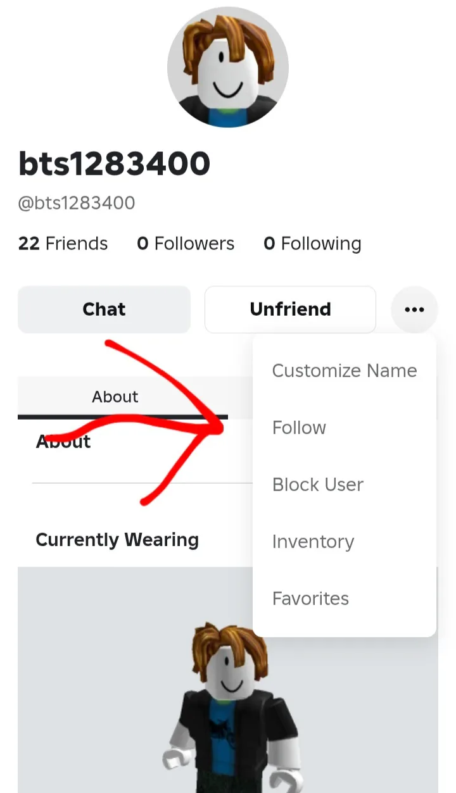The width and height of the screenshot is (456, 793).
Task: Open the 0 Following list
Action: click(313, 244)
